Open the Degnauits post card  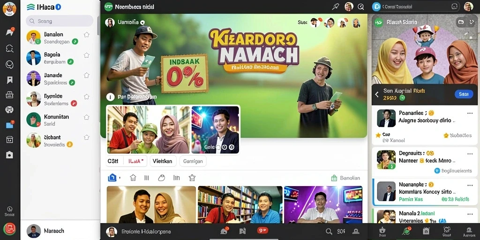click(x=425, y=161)
